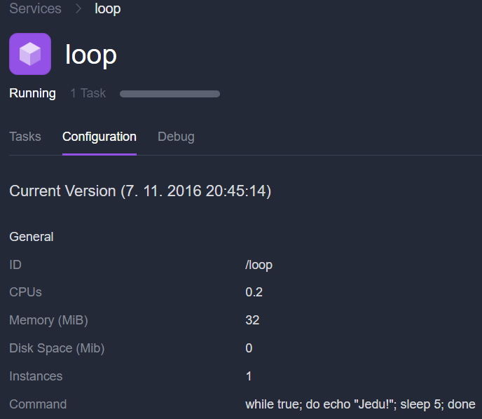482x419 pixels.
Task: Click the Current Version heading
Action: coord(140,191)
